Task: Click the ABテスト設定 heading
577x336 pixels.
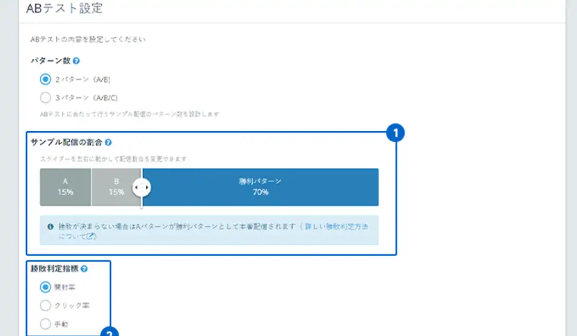Action: point(65,8)
